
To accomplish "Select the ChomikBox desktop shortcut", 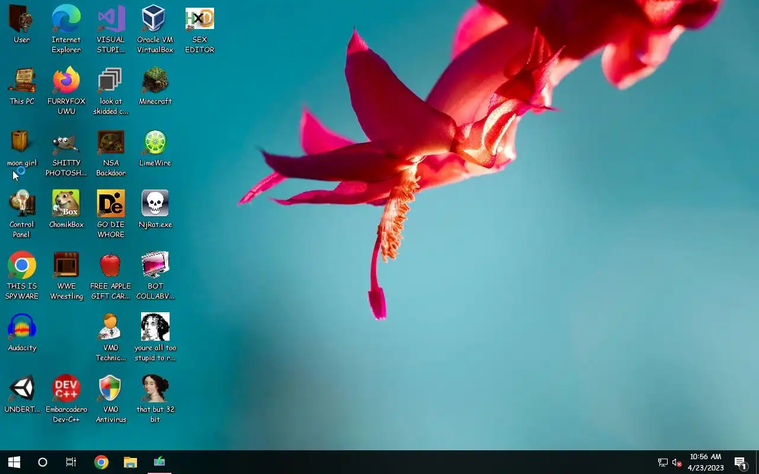I will 66,210.
